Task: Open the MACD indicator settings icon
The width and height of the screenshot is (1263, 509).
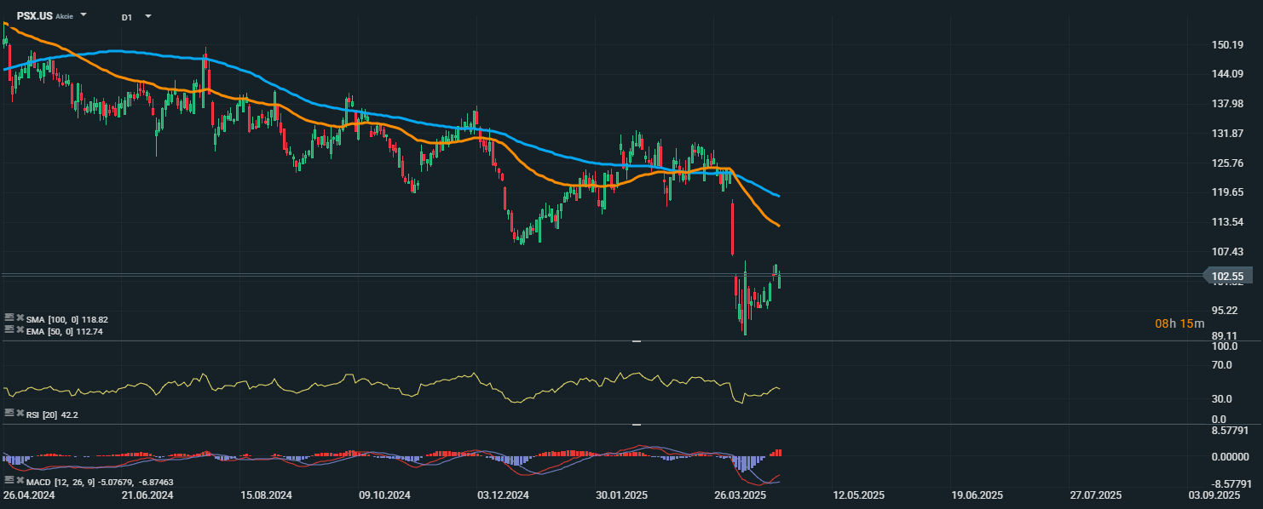Action: click(9, 482)
